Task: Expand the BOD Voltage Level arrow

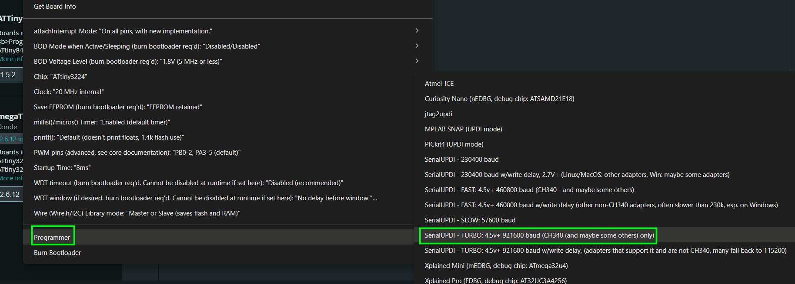Action: tap(417, 61)
